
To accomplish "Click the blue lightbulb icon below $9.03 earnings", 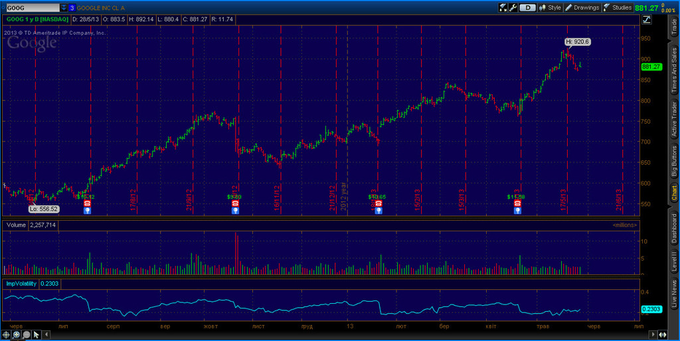I will click(236, 211).
